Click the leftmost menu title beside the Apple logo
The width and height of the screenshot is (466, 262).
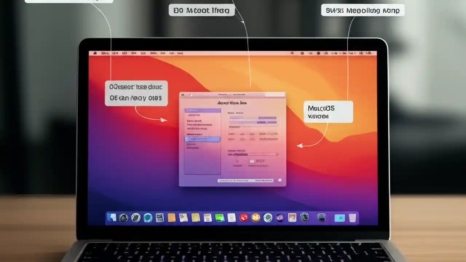pos(105,53)
